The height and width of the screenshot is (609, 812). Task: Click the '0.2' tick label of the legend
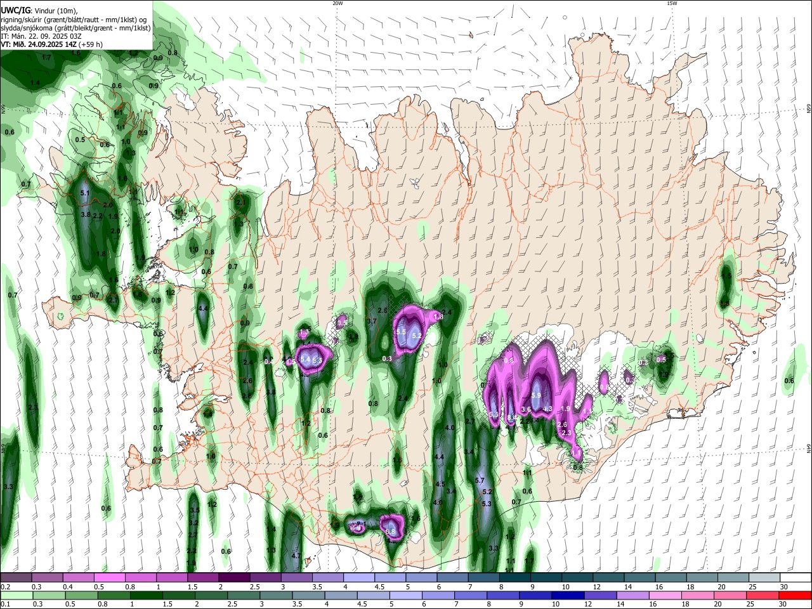4,587
